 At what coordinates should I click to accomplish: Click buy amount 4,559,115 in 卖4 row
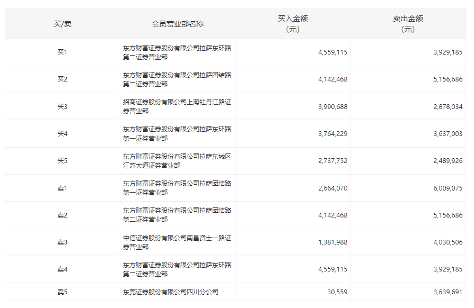[333, 269]
